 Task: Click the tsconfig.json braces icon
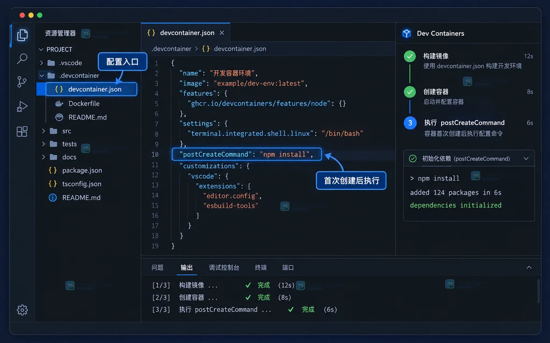coord(53,184)
